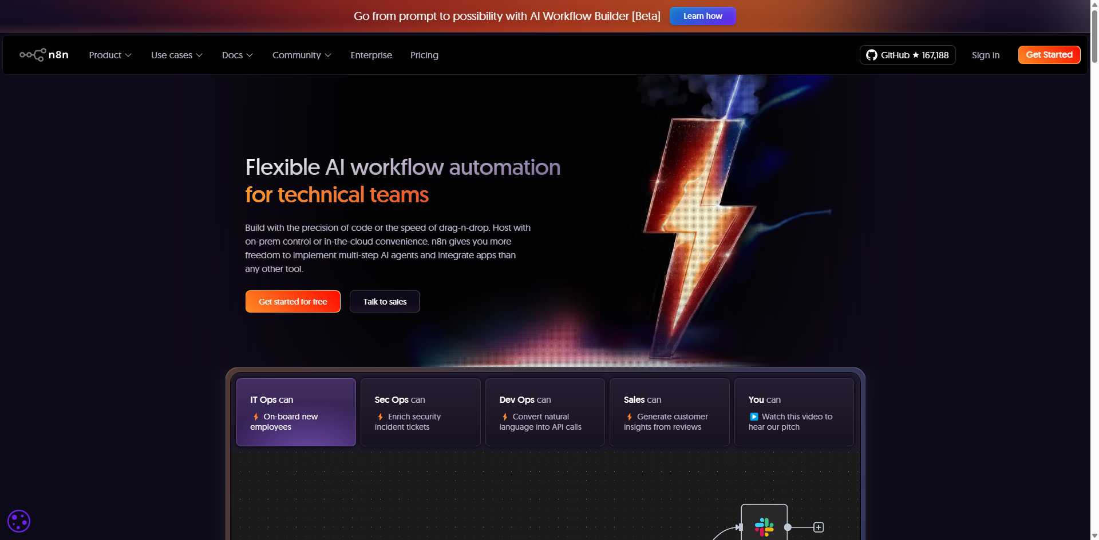Screen dimensions: 1099x540
Task: Click the GitHub octocat icon
Action: click(871, 55)
